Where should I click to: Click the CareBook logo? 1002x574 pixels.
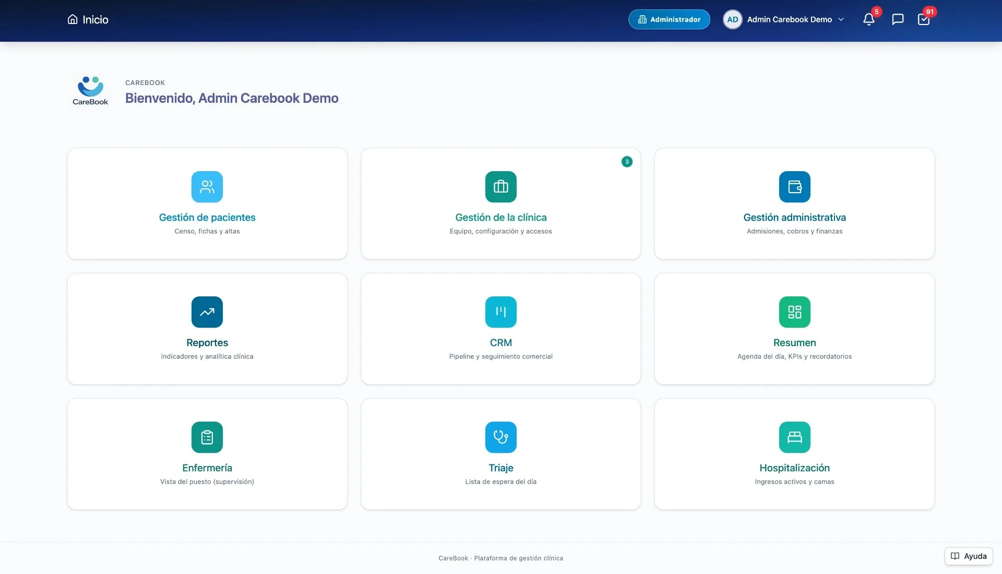pos(90,91)
